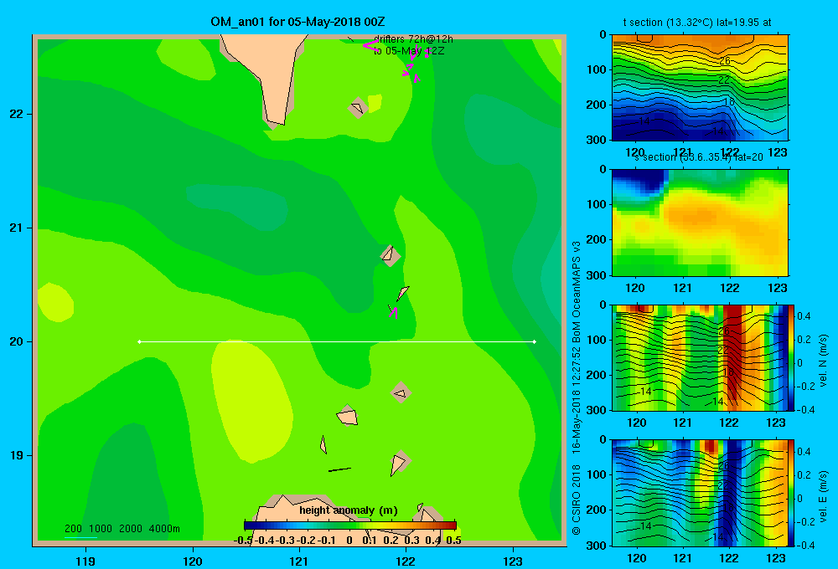Click the 'to 05-May 12Z' drifter text
The height and width of the screenshot is (569, 838).
coord(409,51)
